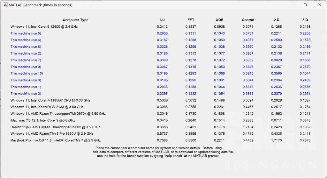The width and height of the screenshot is (327, 178).
Task: Select 'This machine (run 4)' entry
Action: pyautogui.click(x=26, y=40)
